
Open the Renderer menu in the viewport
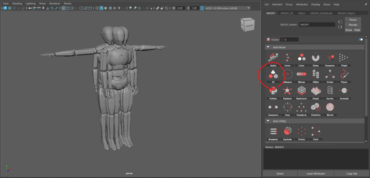coord(55,3)
